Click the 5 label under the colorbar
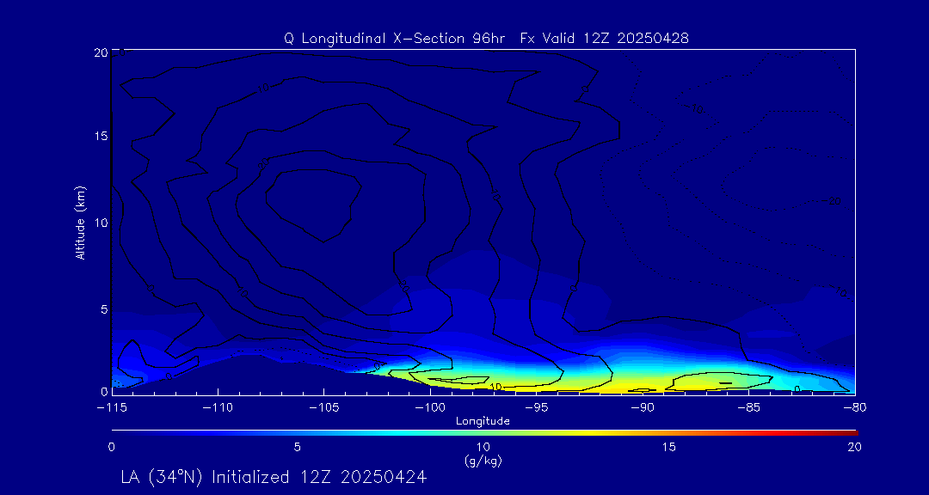 point(297,447)
